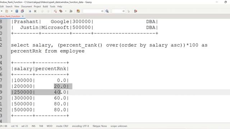Viewport: 230px width, 129px height.
Task: Reload the current file with the Revert icon
Action: coord(30,11)
